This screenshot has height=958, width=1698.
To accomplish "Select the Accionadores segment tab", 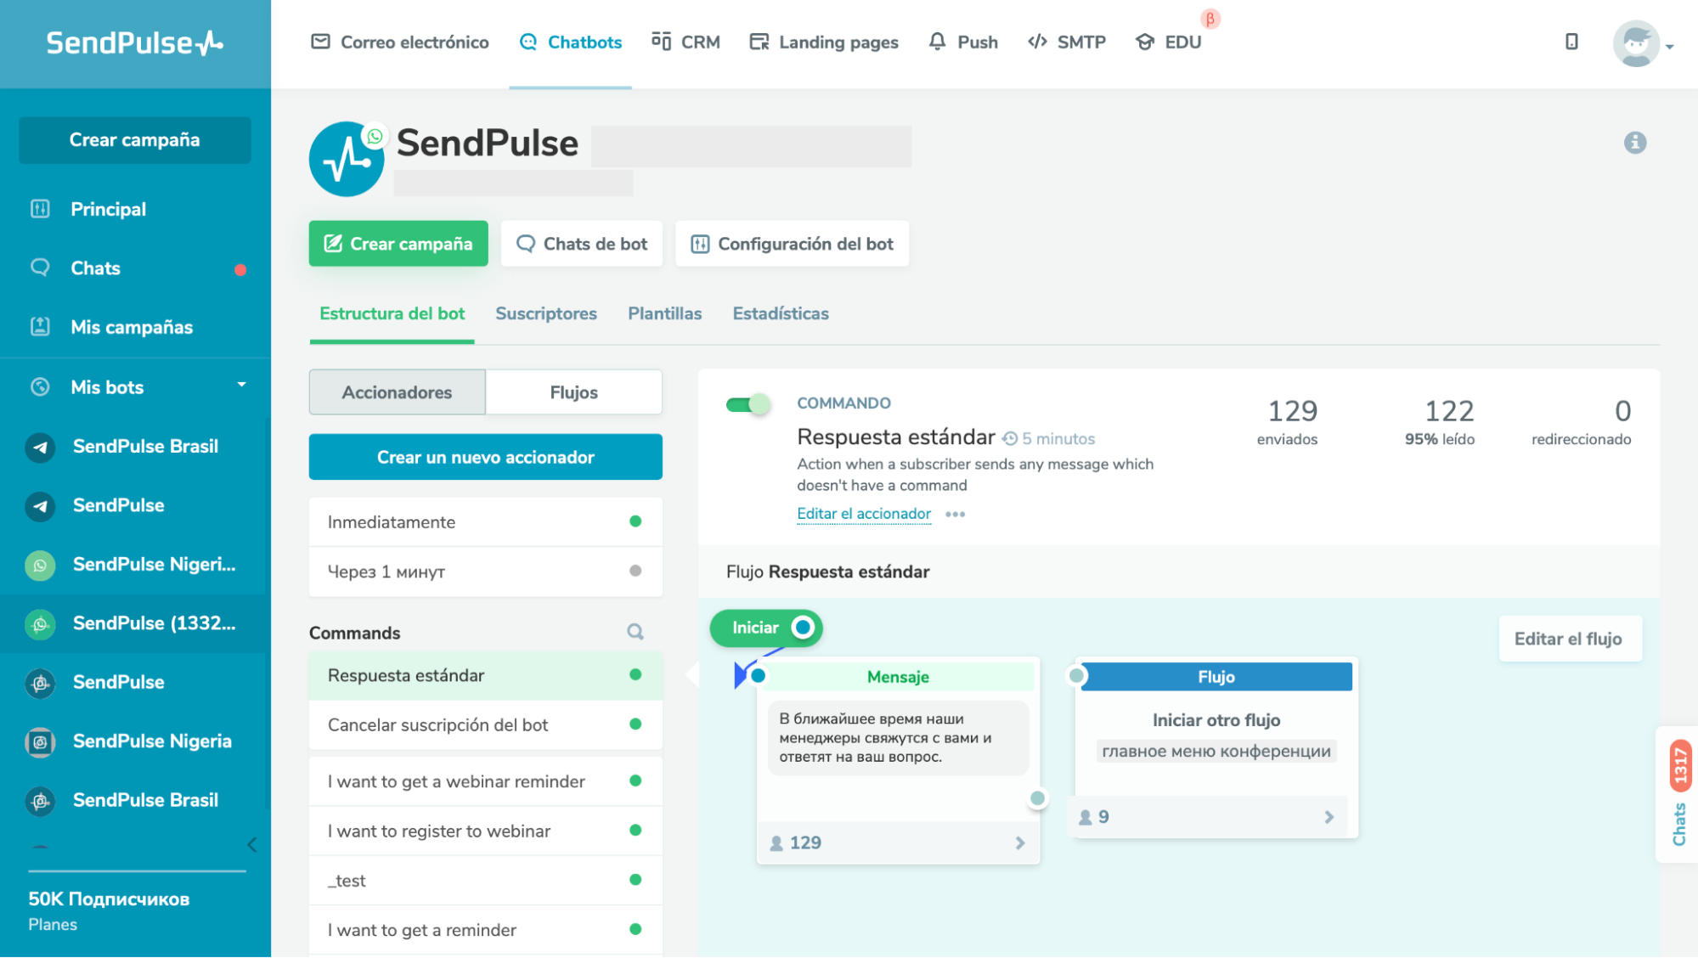I will [x=397, y=392].
